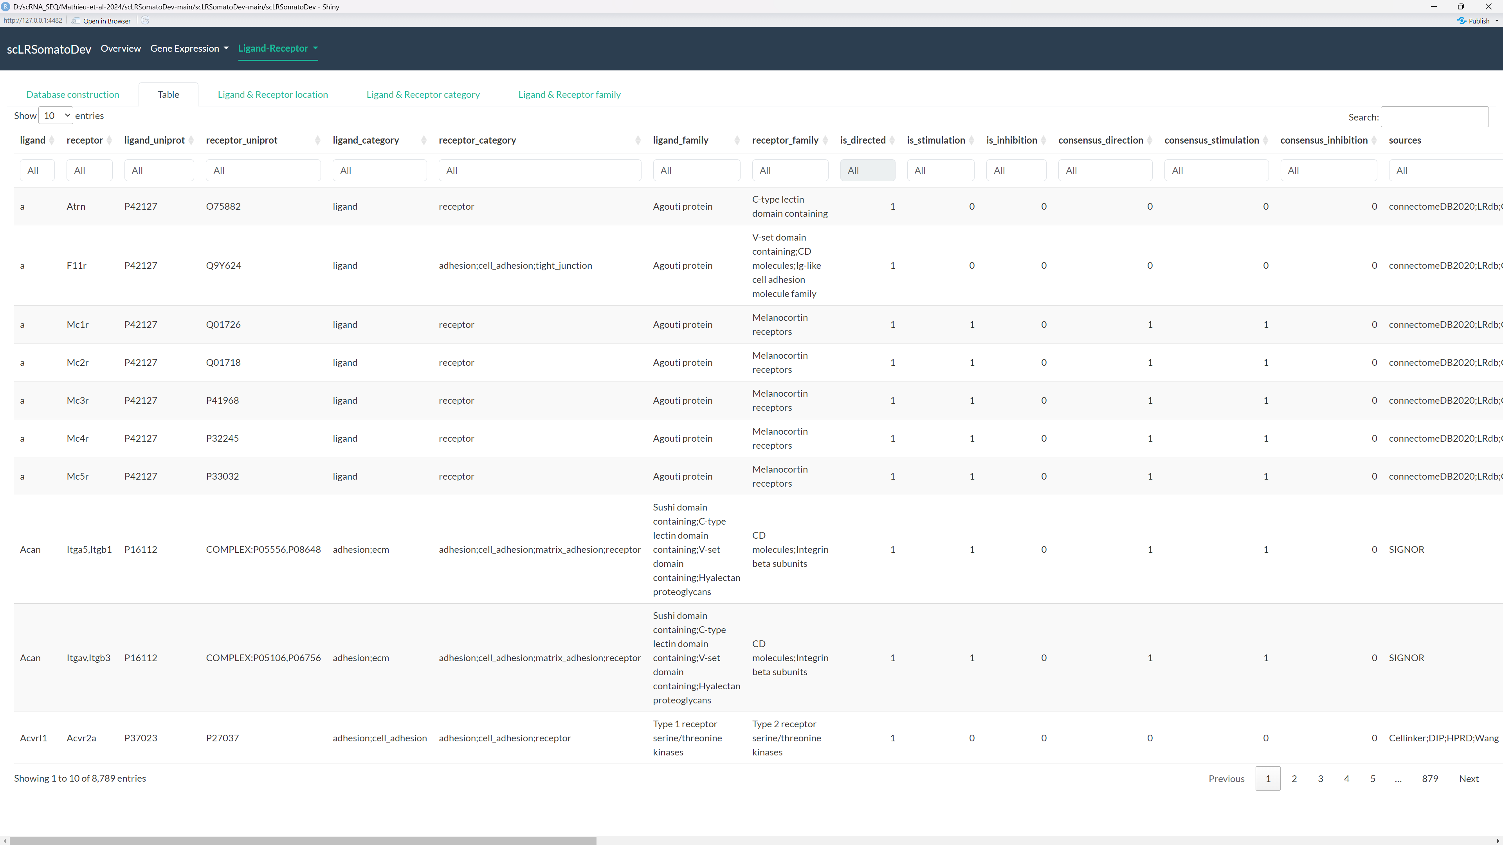Open the is_inhibition All filter dropdown
The width and height of the screenshot is (1503, 845).
tap(1016, 170)
